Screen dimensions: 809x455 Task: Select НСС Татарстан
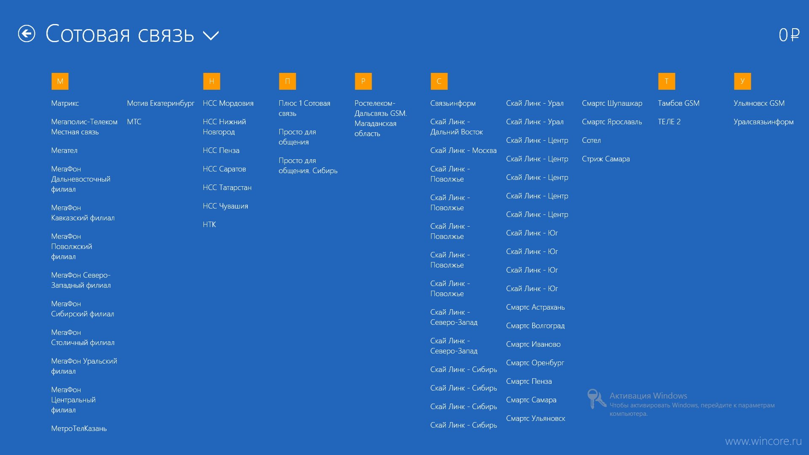(x=227, y=187)
